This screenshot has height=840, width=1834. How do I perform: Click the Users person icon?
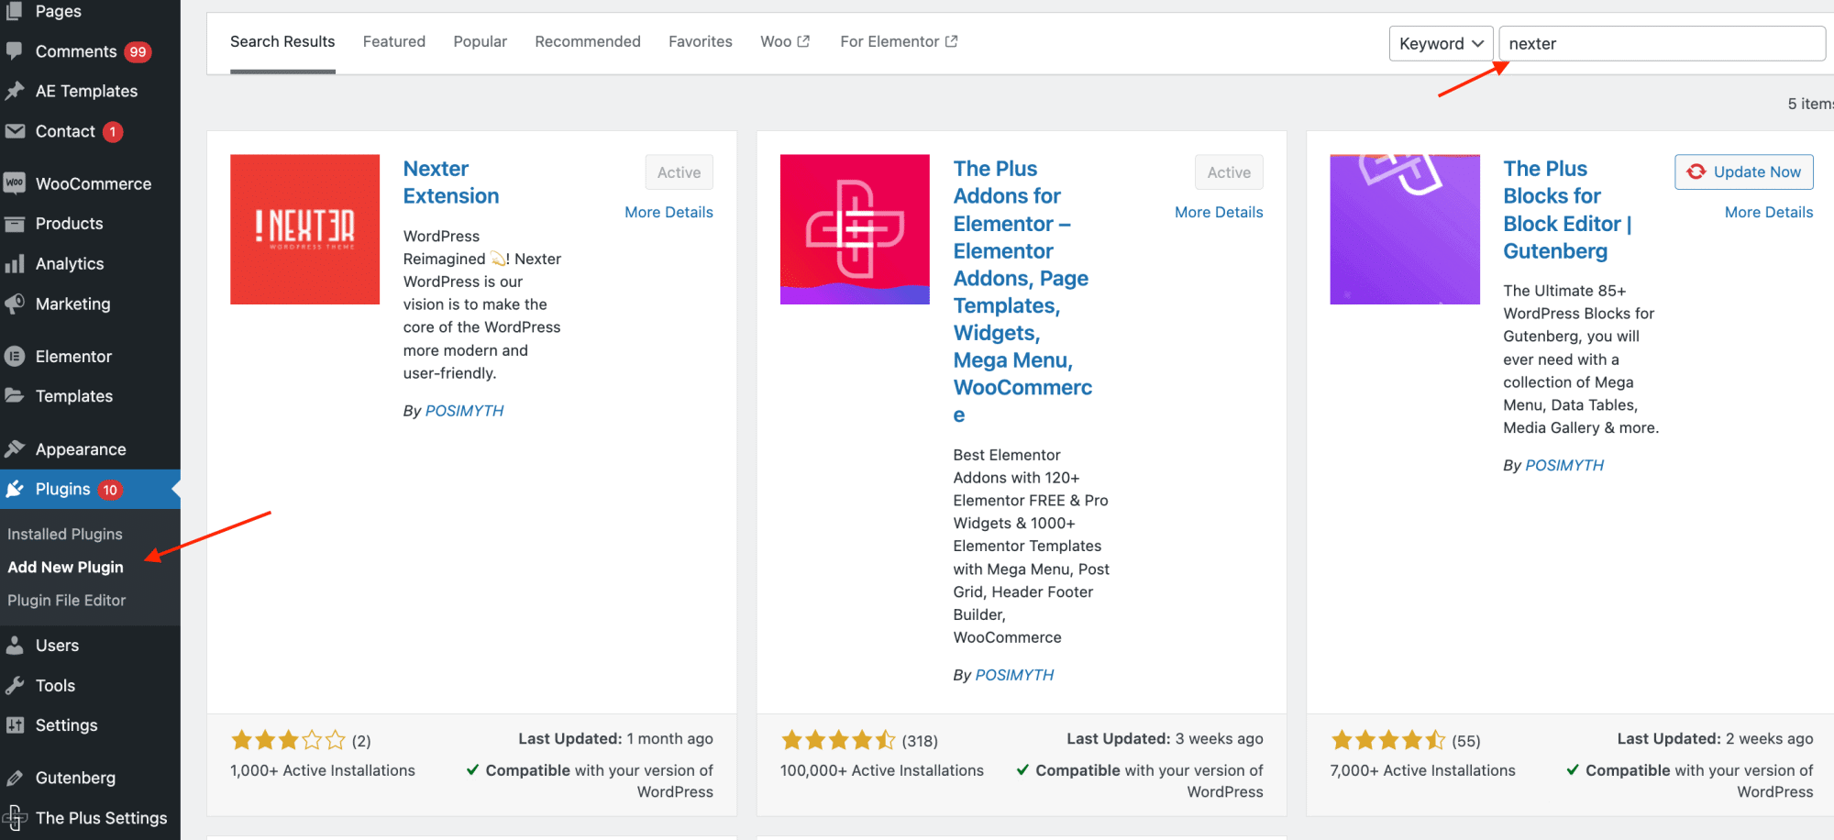[15, 646]
